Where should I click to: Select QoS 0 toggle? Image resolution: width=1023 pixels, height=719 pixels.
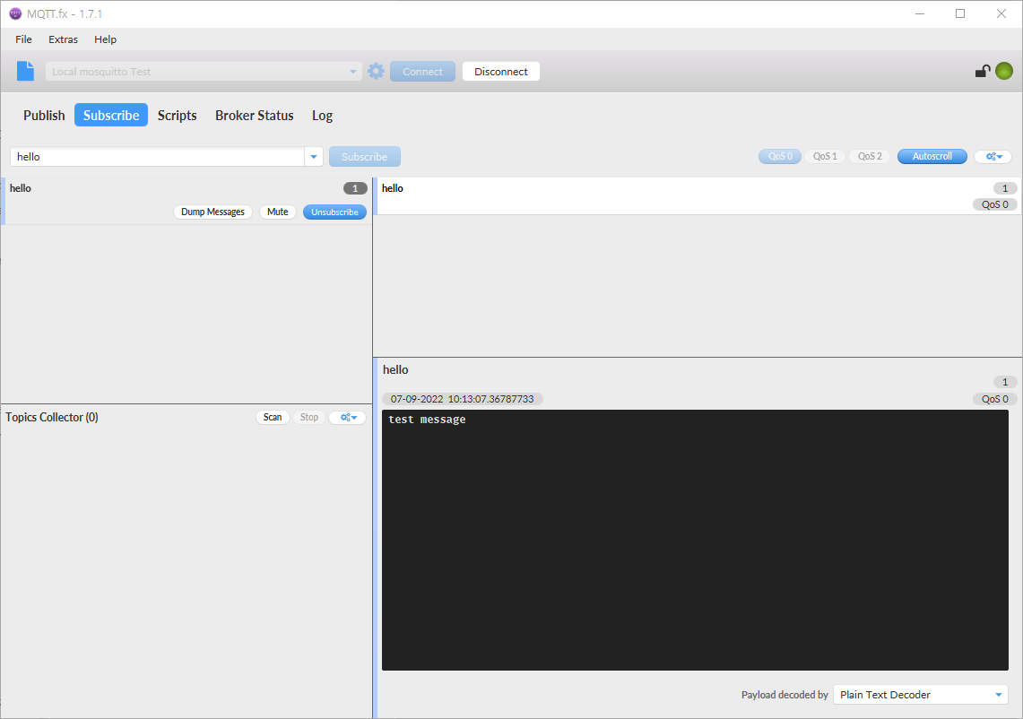(x=780, y=157)
